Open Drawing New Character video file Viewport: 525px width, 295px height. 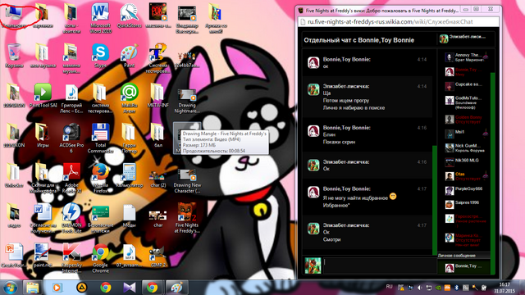(x=187, y=181)
